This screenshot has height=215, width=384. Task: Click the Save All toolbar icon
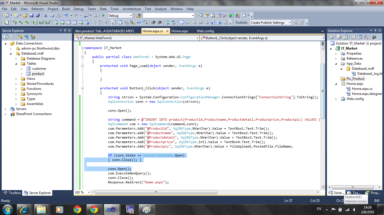tap(38, 15)
